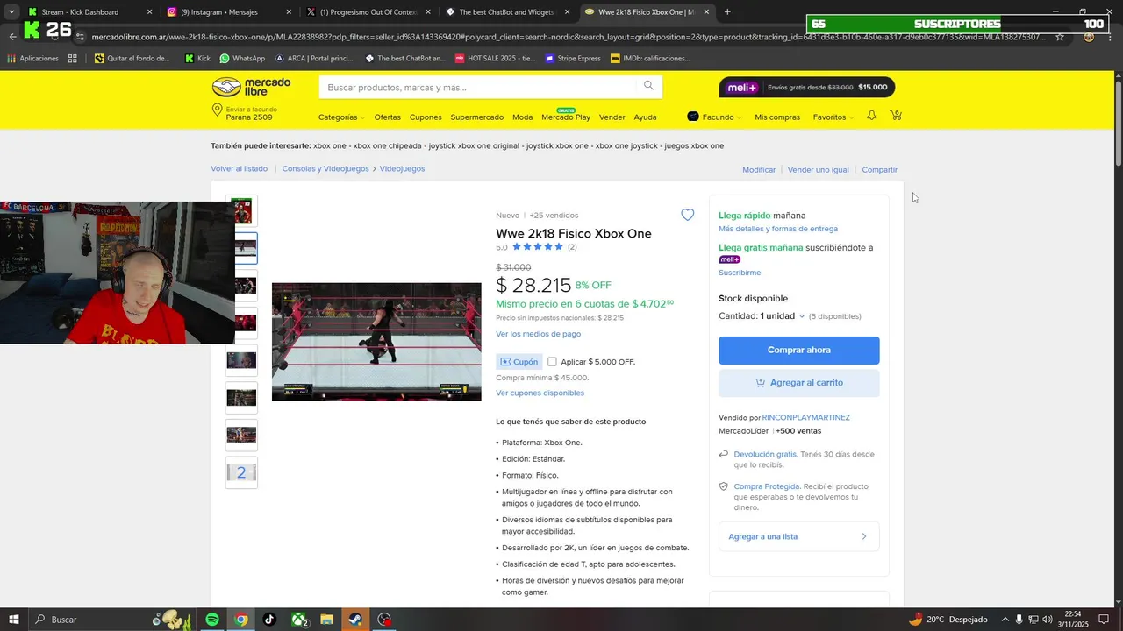Image resolution: width=1123 pixels, height=631 pixels.
Task: Switch to Stream - Kick Dashboard tab
Action: (x=90, y=12)
